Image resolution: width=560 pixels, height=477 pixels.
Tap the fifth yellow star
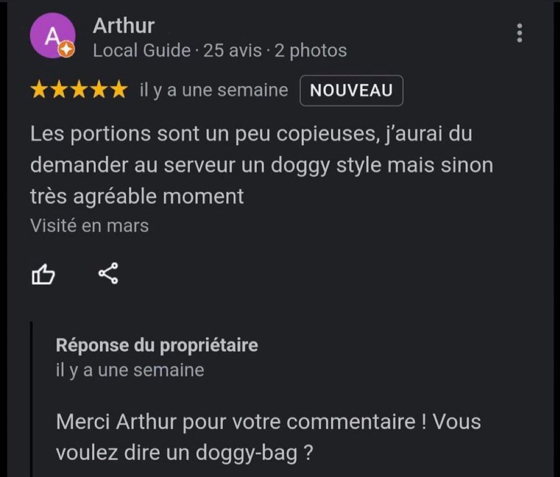pyautogui.click(x=119, y=90)
